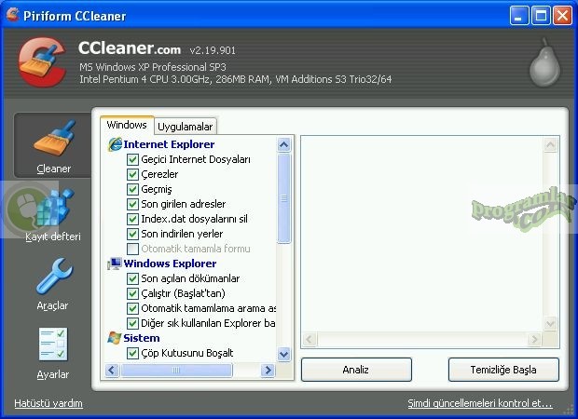
Task: Toggle Diğer sık kullanılan Explorer checkbox
Action: (132, 323)
